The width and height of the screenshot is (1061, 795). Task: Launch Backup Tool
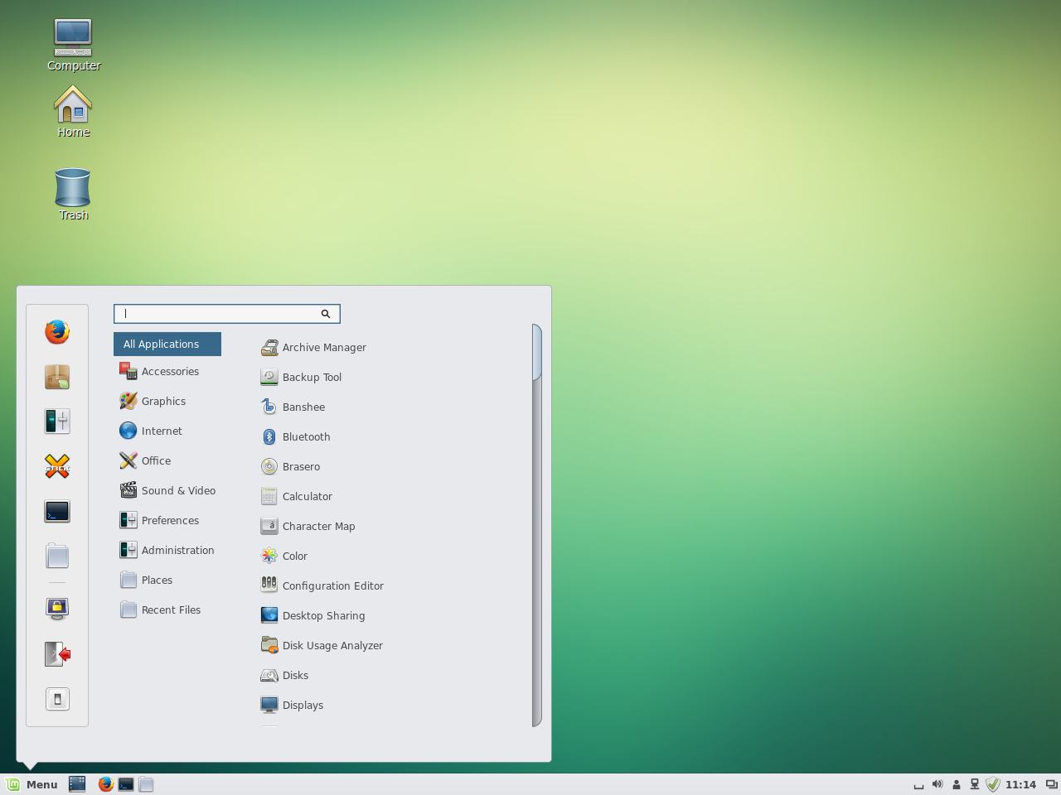pyautogui.click(x=301, y=378)
